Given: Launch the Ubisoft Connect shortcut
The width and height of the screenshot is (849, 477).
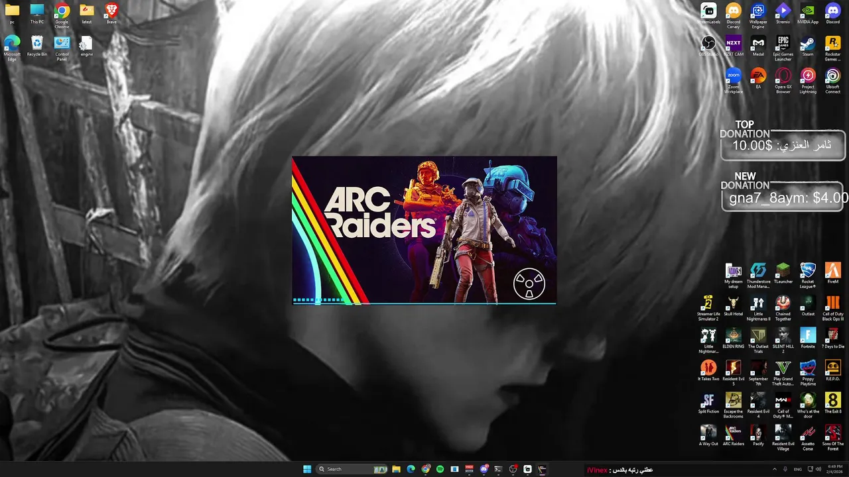Looking at the screenshot, I should click(x=832, y=80).
